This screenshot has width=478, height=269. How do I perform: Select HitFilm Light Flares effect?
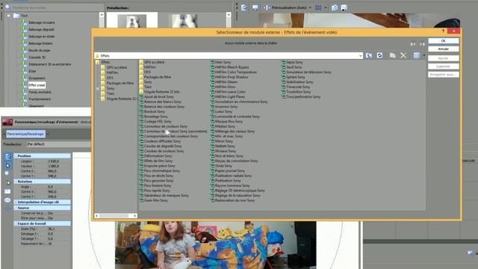[230, 96]
